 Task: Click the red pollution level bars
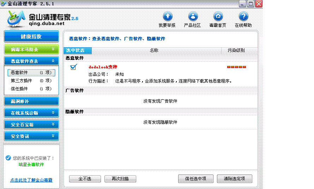[x=236, y=67]
